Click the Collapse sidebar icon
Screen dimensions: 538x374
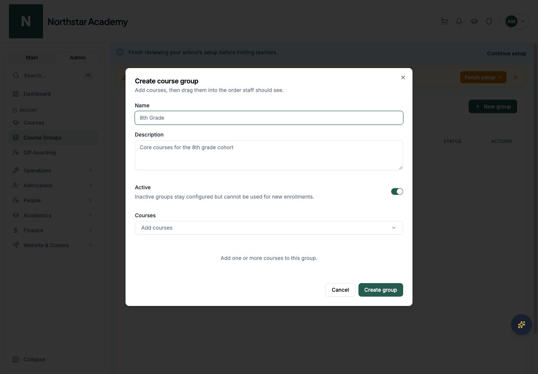click(x=16, y=359)
